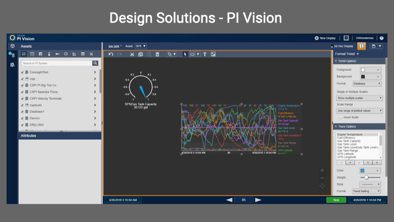
Task: Click the zoom out minus on canvas
Action: point(322,178)
